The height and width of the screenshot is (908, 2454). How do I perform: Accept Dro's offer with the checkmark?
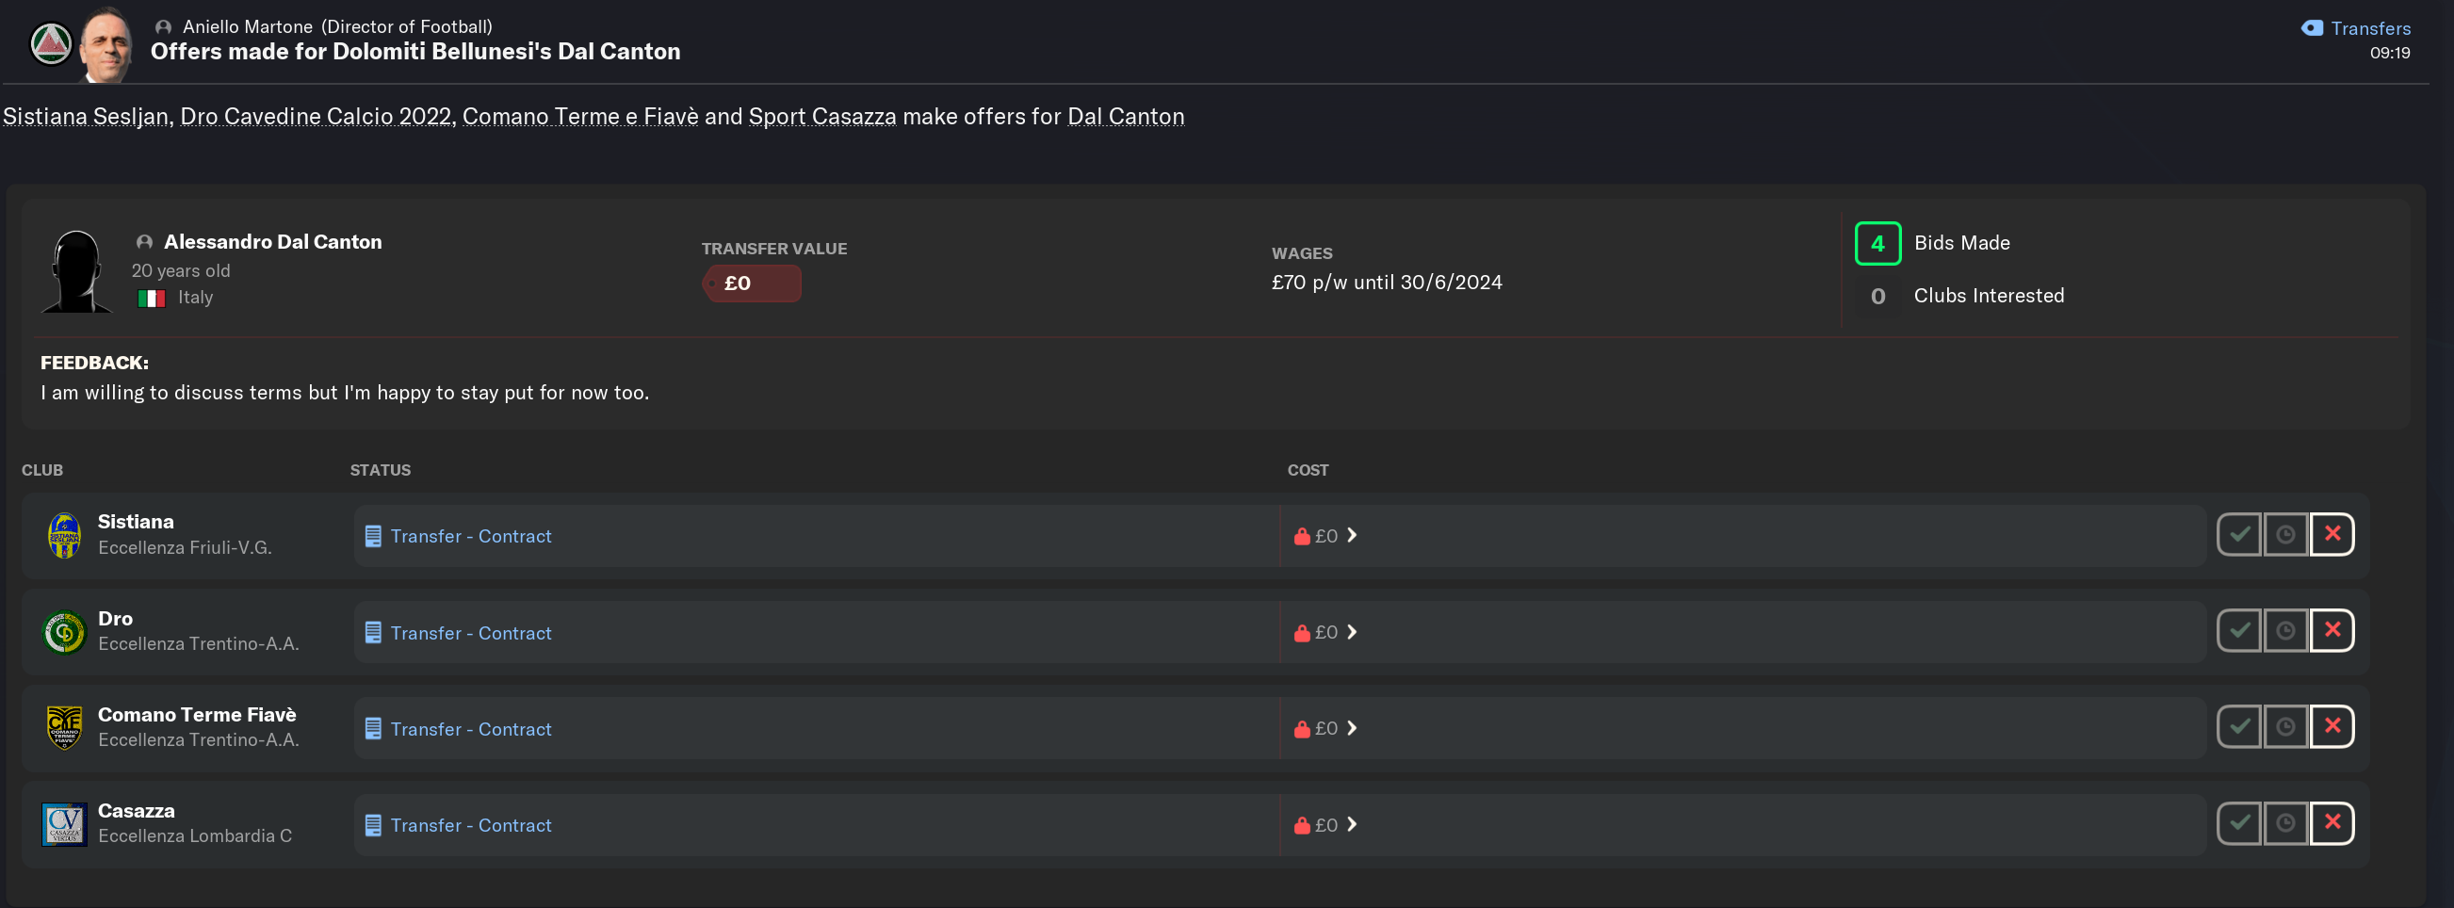[x=2239, y=631]
